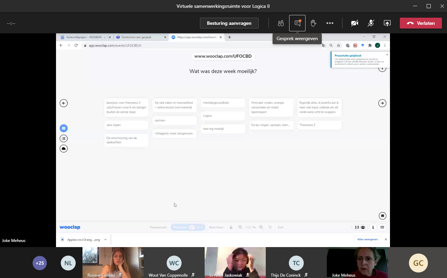447x278 pixels.
Task: Go to previous Wooclap question arrow
Action: 63,103
